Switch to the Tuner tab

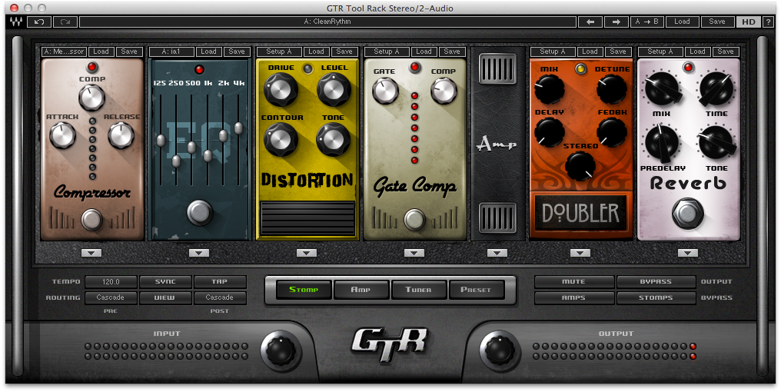coord(418,290)
